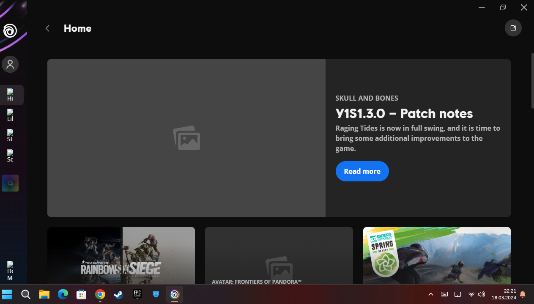The width and height of the screenshot is (534, 304).
Task: Click the blue shield taskbar icon
Action: (x=156, y=294)
